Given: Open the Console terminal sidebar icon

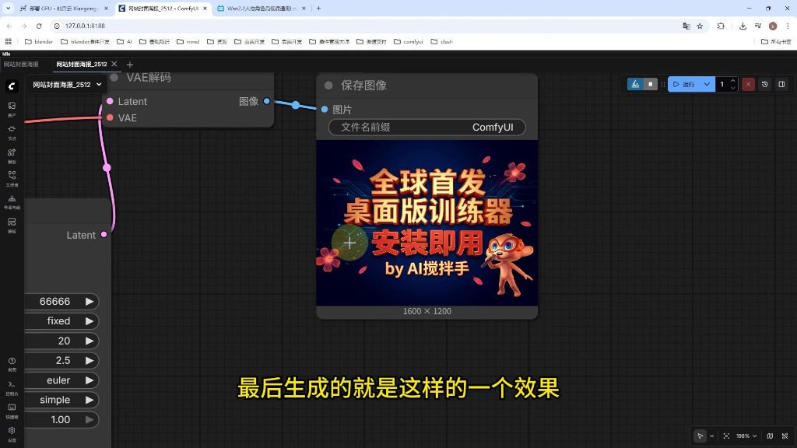Looking at the screenshot, I should (12, 387).
